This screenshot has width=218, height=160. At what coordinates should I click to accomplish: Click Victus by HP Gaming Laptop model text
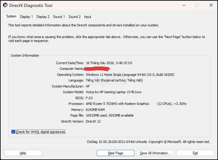tap(113, 92)
